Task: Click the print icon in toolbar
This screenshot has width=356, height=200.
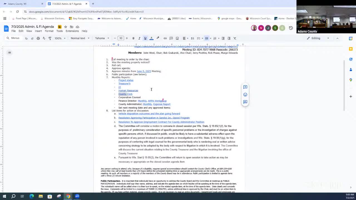Action: pyautogui.click(x=38, y=38)
